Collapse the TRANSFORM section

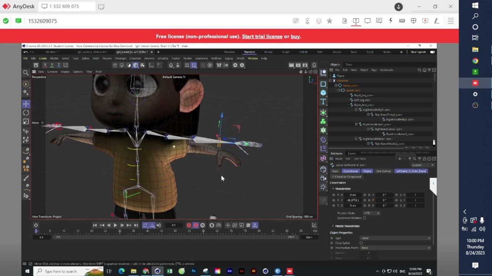[x=333, y=189]
